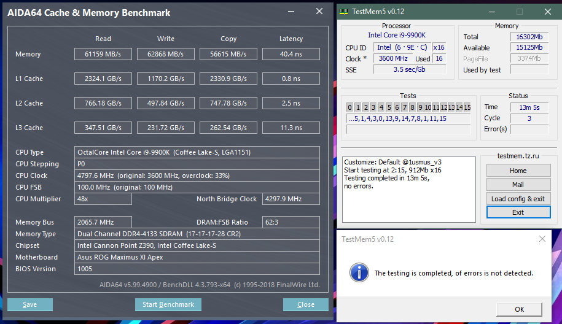The height and width of the screenshot is (324, 562).
Task: Select test number 0 box in Tests
Action: (350, 107)
